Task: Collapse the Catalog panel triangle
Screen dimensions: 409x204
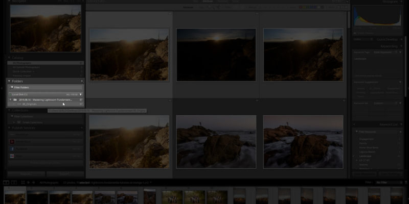Action: [9, 58]
